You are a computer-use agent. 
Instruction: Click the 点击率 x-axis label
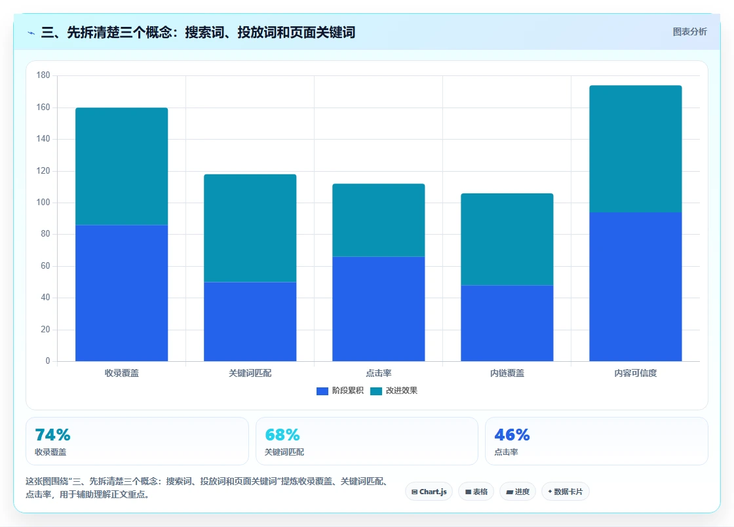tap(379, 373)
